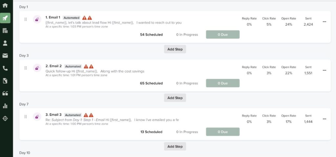Open the phone calls icon
Screen dimensions: 336x157
click(5, 68)
